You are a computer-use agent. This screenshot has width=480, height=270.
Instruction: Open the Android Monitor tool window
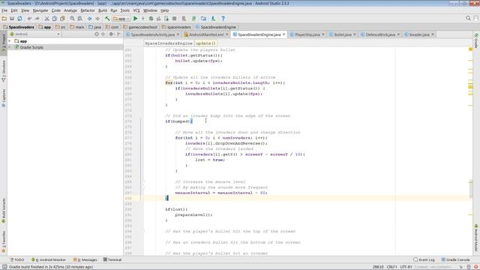coord(48,259)
